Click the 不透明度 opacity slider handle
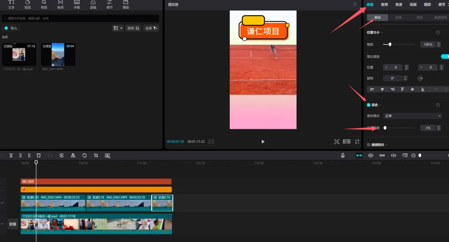The height and width of the screenshot is (242, 449). click(385, 128)
